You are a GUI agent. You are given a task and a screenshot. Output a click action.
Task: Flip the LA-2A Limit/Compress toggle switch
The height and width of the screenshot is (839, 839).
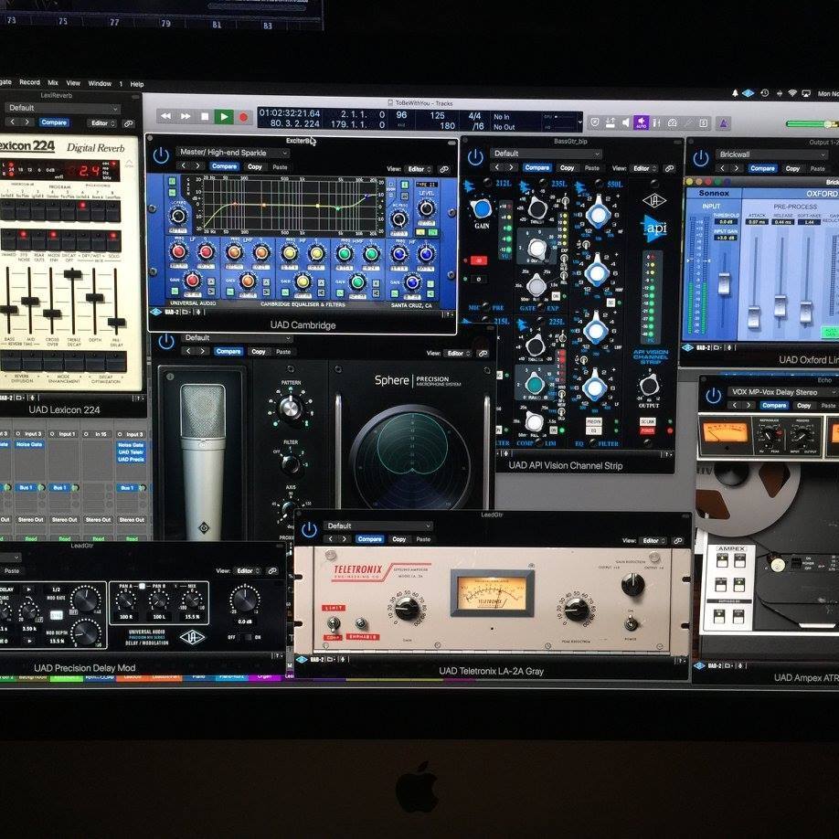(x=334, y=624)
